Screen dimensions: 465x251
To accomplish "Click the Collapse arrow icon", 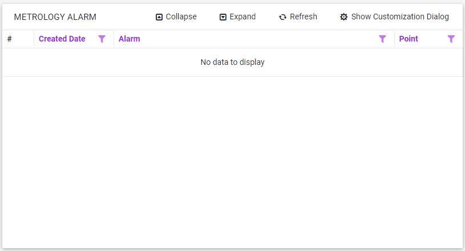I will [159, 17].
